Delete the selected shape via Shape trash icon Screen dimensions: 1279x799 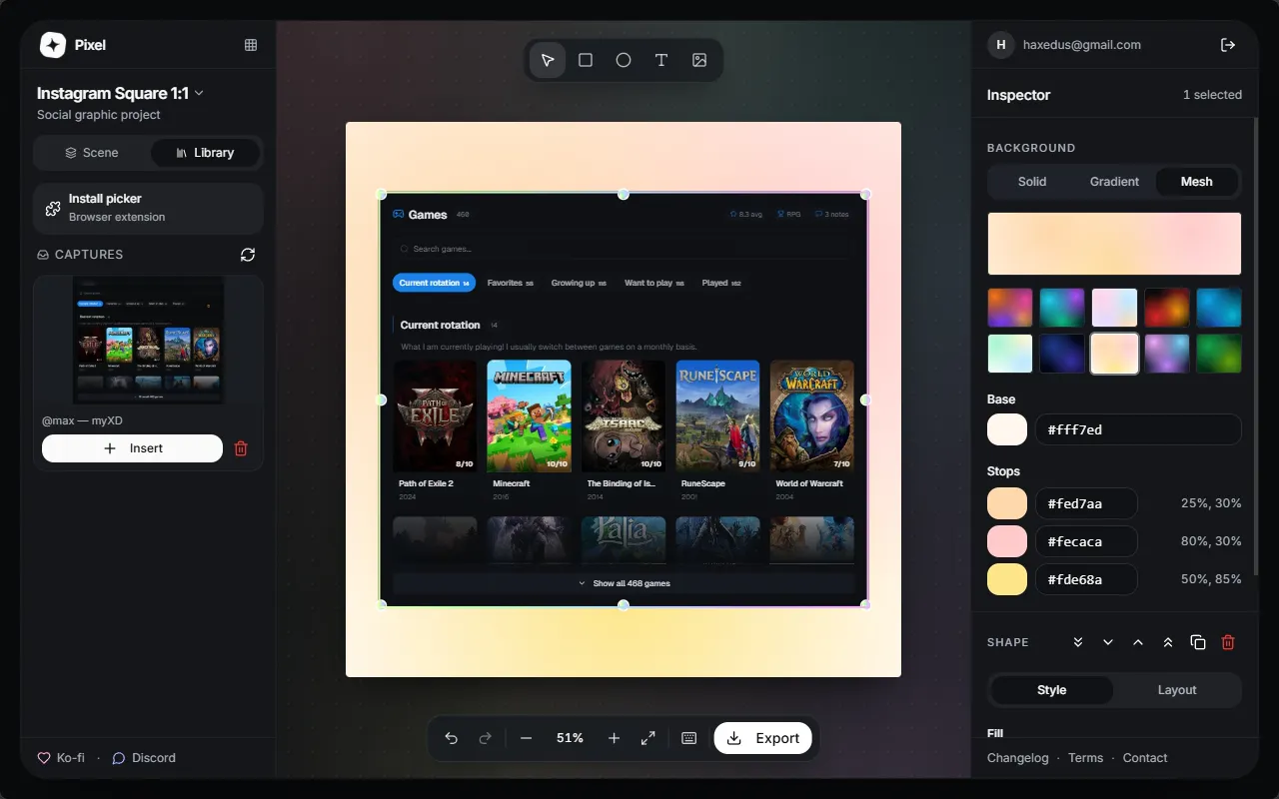pos(1228,642)
